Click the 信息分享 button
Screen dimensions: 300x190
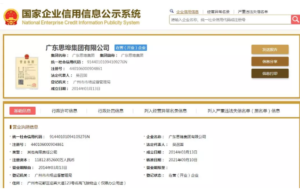tap(270, 61)
